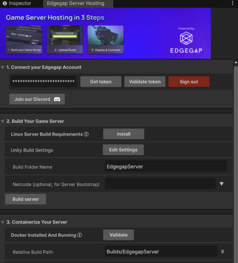Open Unity build settings via Edit Settings
238x263 pixels.
123,150
